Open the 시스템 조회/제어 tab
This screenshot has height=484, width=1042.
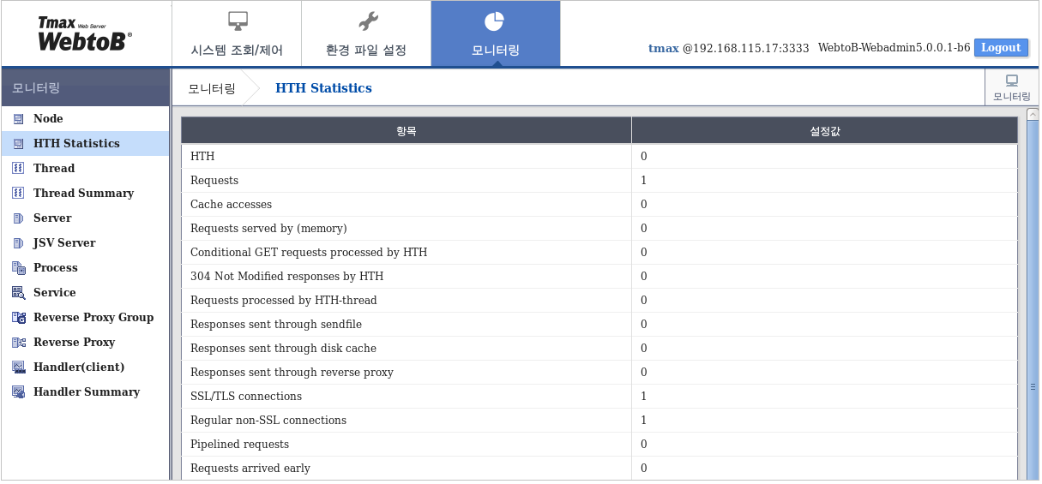237,33
